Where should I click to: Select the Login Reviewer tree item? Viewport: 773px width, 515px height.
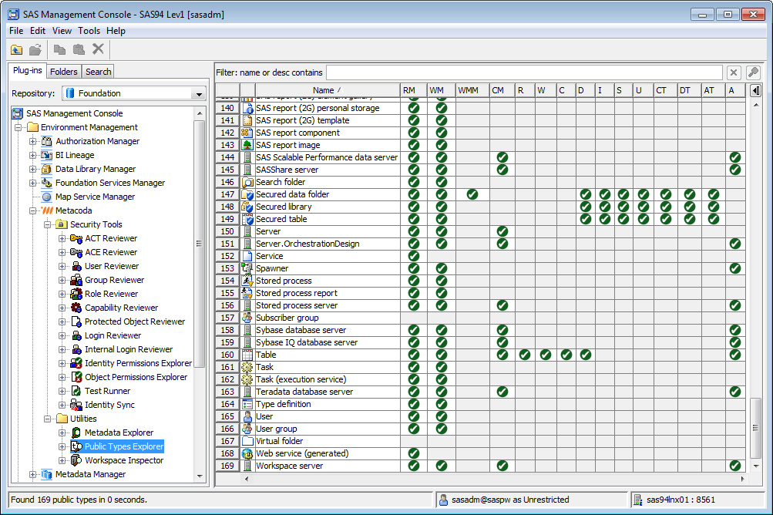click(113, 335)
